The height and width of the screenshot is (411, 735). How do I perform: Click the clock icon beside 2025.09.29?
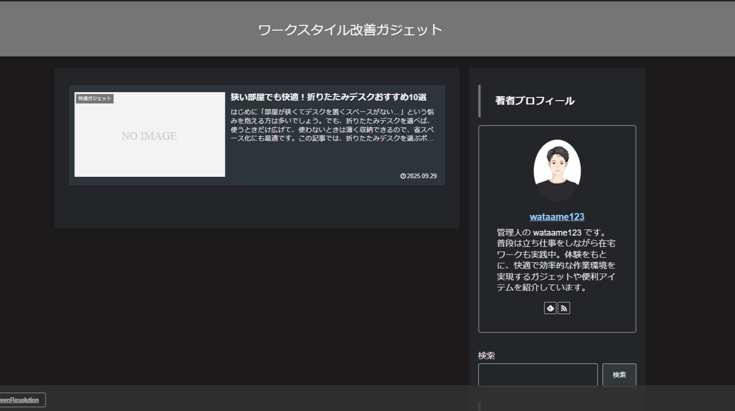tap(403, 176)
